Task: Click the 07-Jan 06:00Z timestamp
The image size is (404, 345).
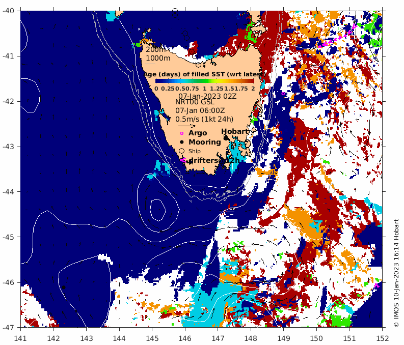Action: click(200, 110)
